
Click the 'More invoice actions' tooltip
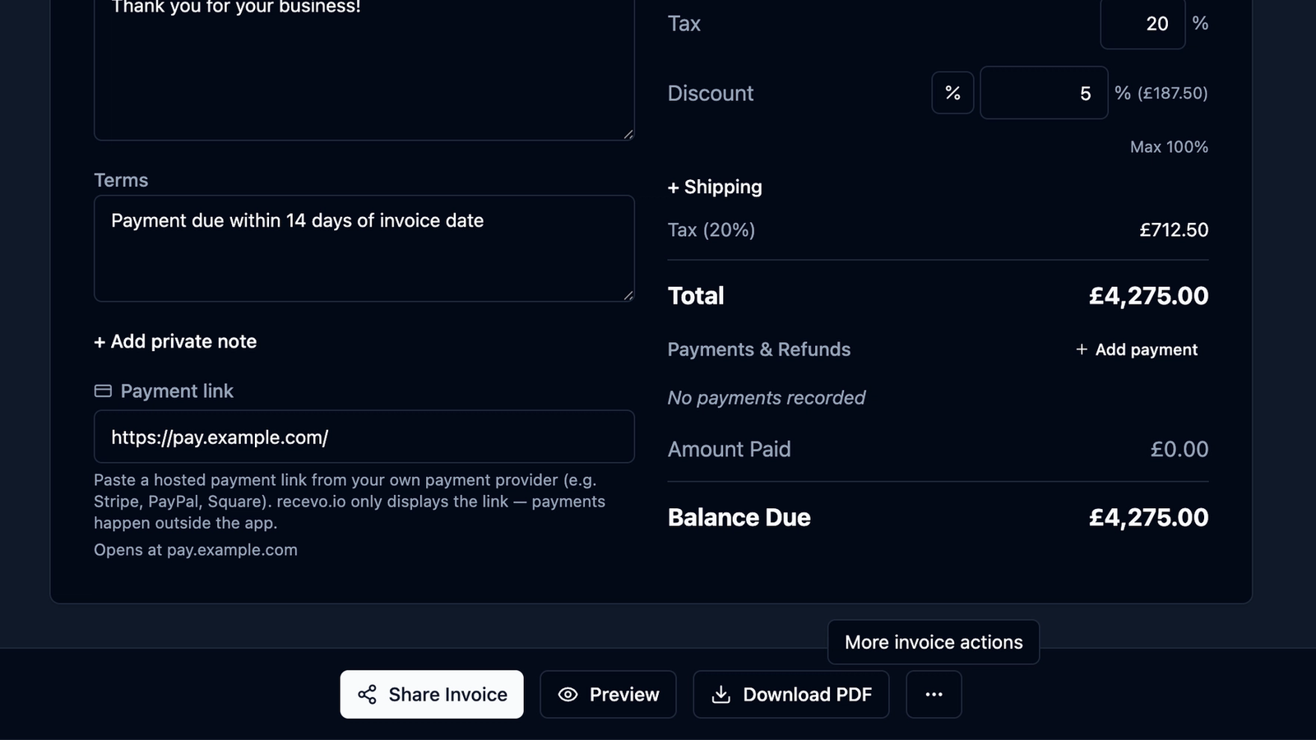pyautogui.click(x=934, y=642)
